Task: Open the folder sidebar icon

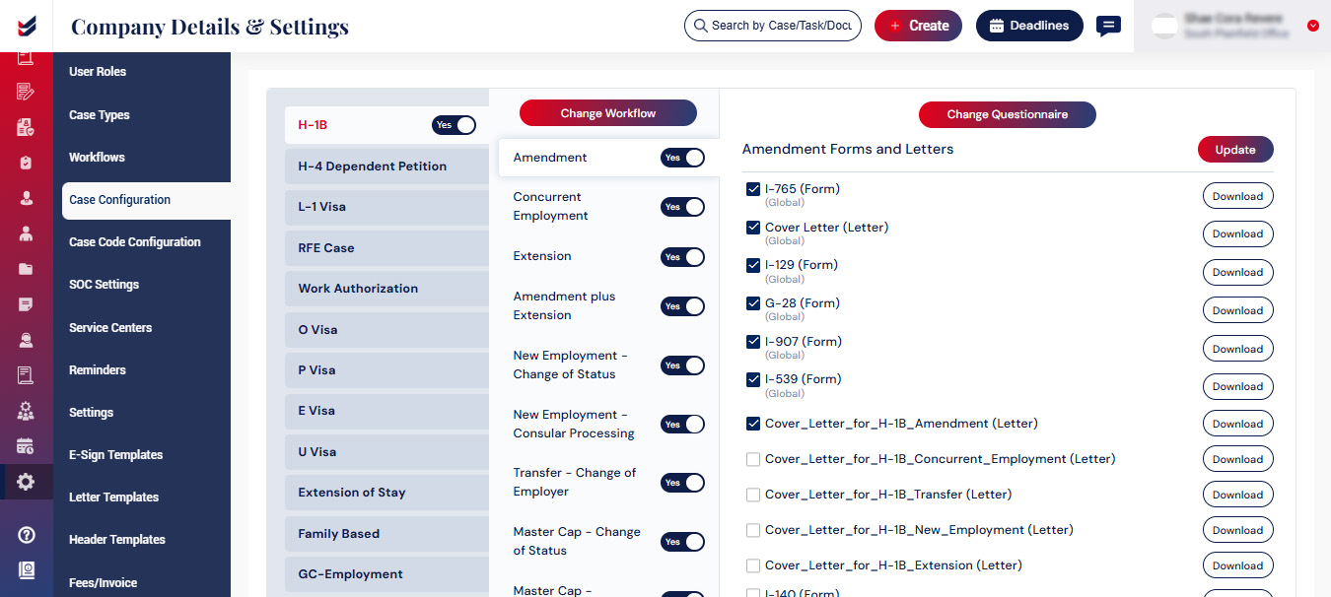Action: coord(26,269)
